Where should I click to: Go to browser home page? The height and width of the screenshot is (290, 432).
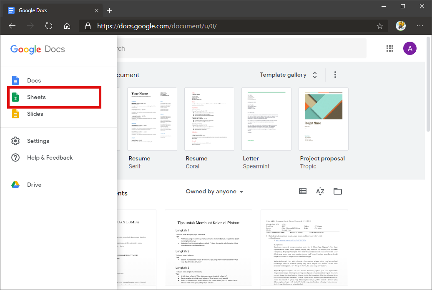coord(67,26)
